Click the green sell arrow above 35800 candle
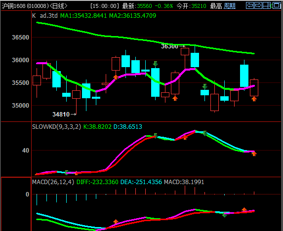The width and height of the screenshot is (283, 231). coord(156,64)
